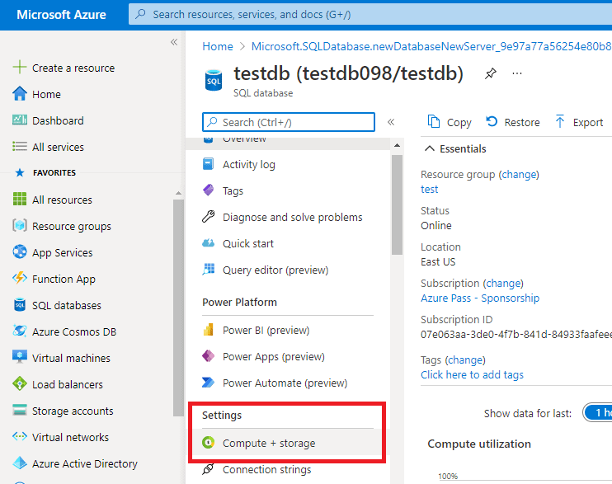Collapse the resource menu pane
This screenshot has width=612, height=484.
pos(391,122)
